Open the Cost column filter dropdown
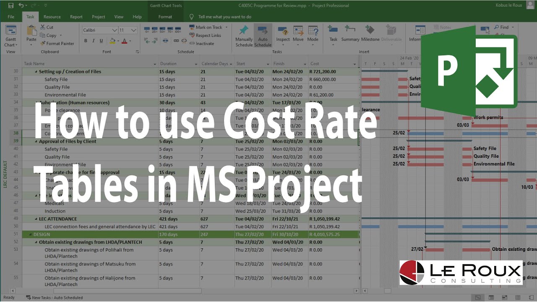The height and width of the screenshot is (302, 537). 355,64
